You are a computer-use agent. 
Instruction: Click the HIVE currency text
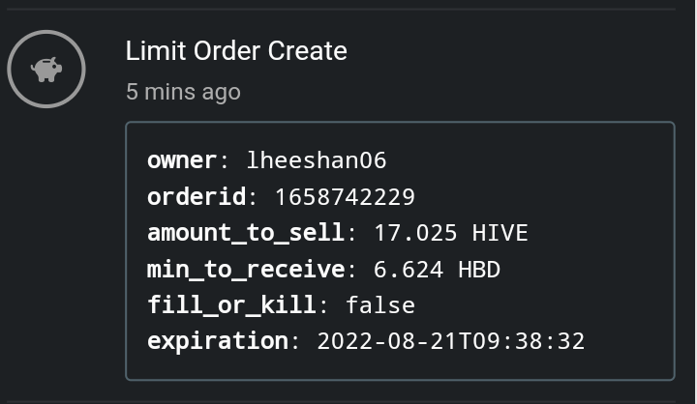coord(500,233)
